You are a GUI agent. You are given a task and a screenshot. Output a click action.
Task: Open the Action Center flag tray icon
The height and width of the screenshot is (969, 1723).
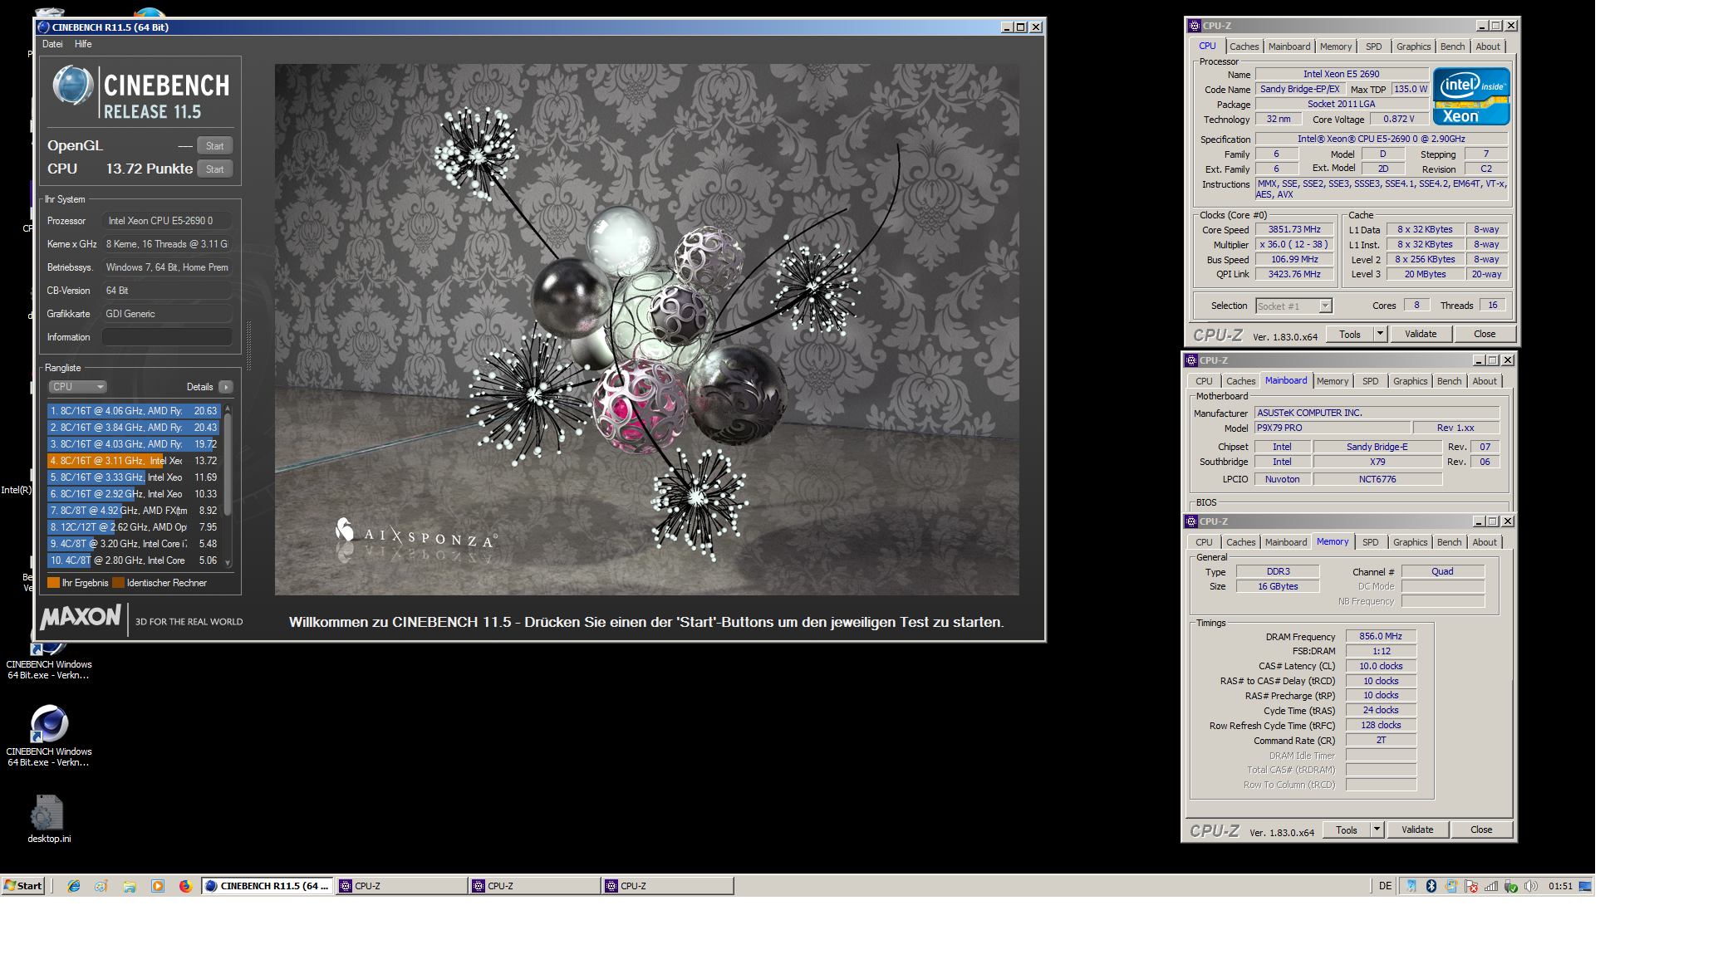(1470, 886)
